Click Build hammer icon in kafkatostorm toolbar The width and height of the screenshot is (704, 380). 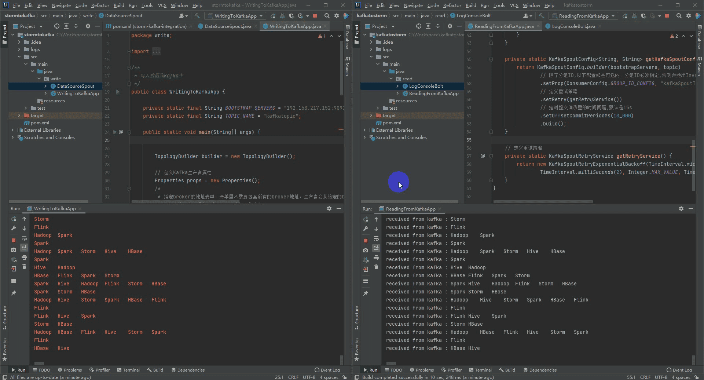(542, 16)
